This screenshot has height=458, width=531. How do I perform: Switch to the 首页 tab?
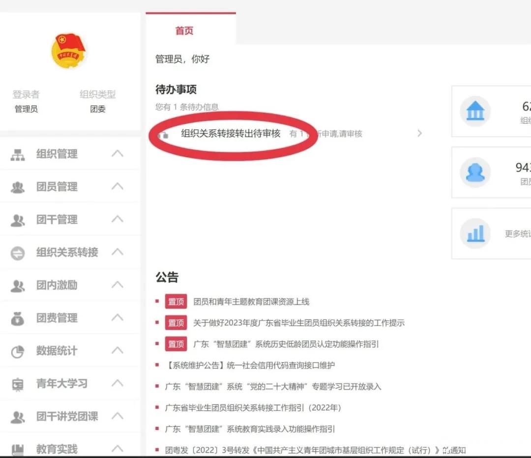[184, 30]
